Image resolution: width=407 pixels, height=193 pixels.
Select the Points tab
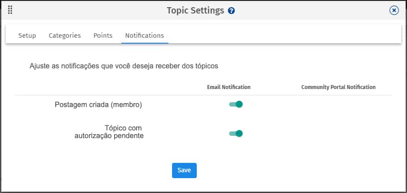tap(103, 36)
